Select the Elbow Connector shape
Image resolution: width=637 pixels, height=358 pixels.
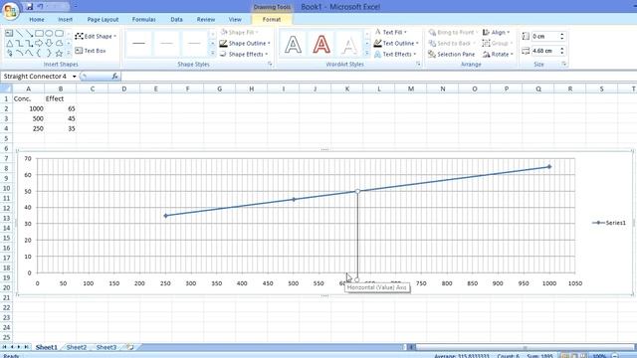[19, 43]
